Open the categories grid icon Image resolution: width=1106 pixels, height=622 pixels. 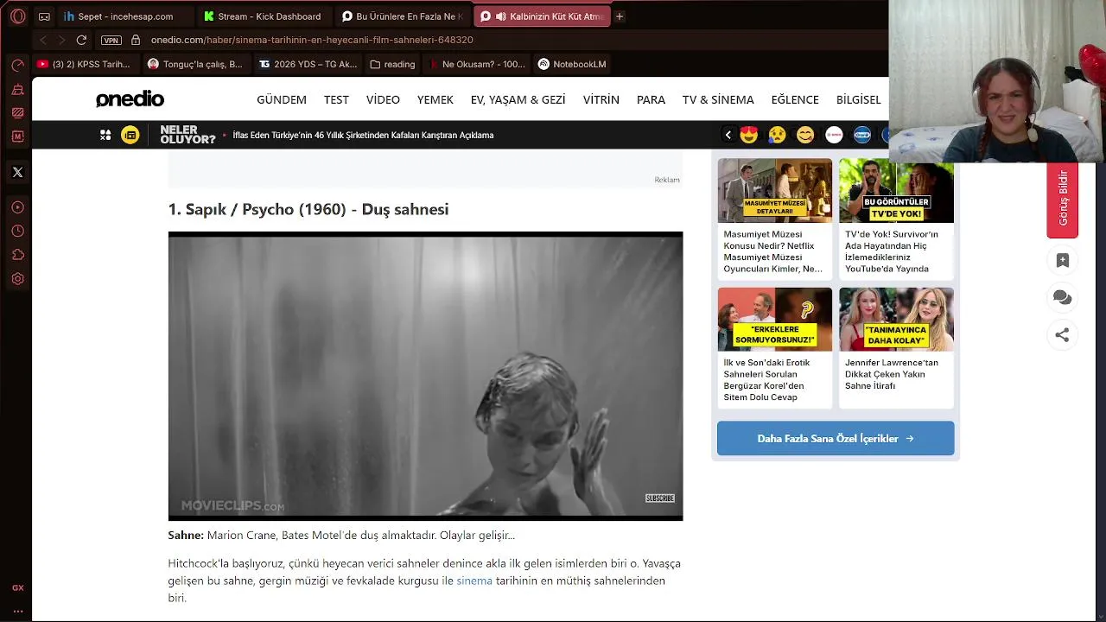105,135
